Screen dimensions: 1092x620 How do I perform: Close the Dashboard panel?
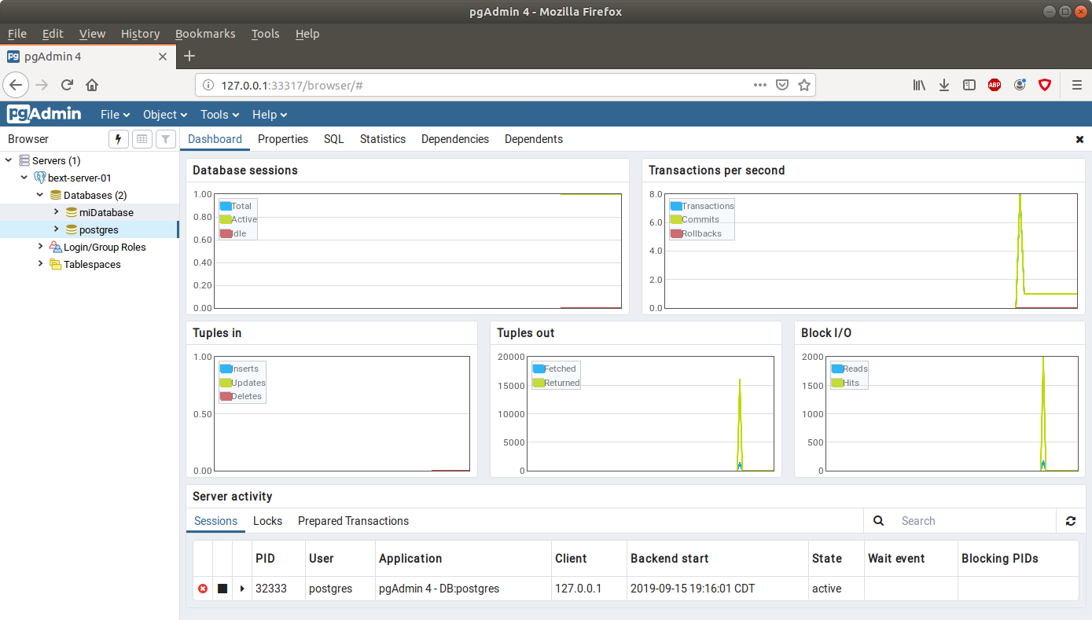click(1079, 139)
